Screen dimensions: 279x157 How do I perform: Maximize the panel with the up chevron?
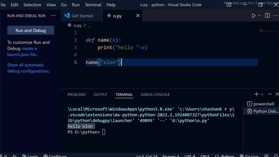pos(270,94)
